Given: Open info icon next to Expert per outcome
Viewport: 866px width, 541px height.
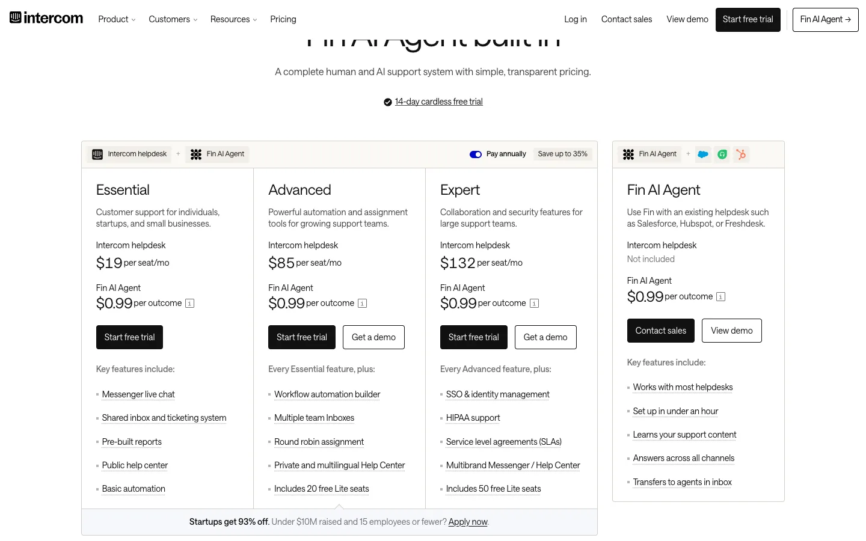Looking at the screenshot, I should click(x=534, y=304).
